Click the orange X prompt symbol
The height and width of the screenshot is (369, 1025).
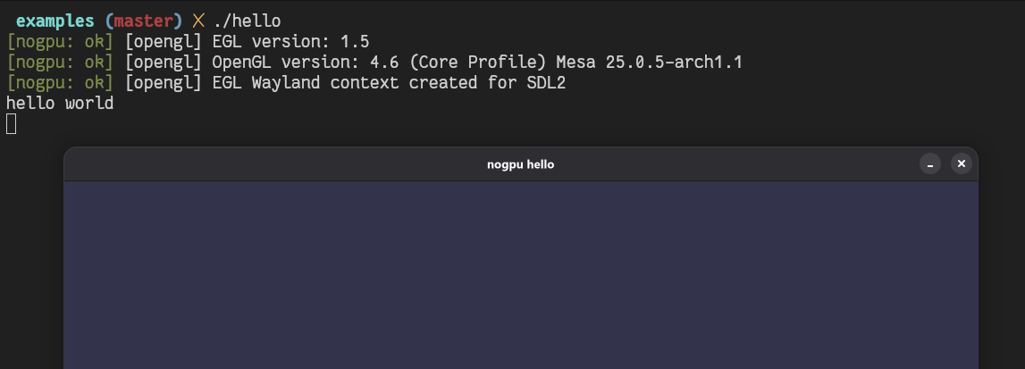pyautogui.click(x=198, y=21)
